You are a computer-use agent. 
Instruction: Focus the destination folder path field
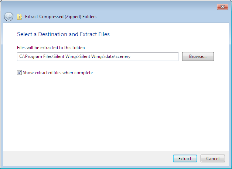[98, 56]
